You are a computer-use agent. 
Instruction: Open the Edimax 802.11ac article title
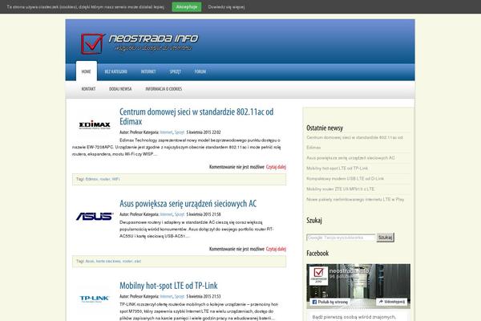tap(196, 116)
